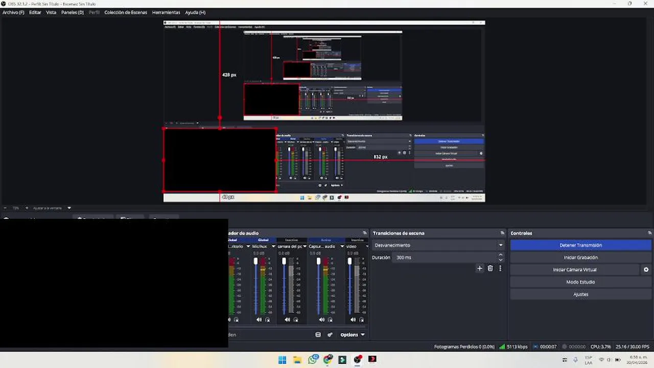Undock the audio mixer panel
The image size is (654, 368).
(364, 233)
